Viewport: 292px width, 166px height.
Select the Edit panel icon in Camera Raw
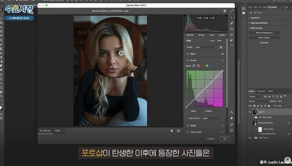pos(231,17)
